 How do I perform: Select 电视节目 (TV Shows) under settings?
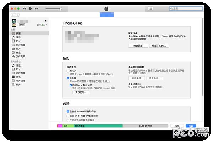20,45
